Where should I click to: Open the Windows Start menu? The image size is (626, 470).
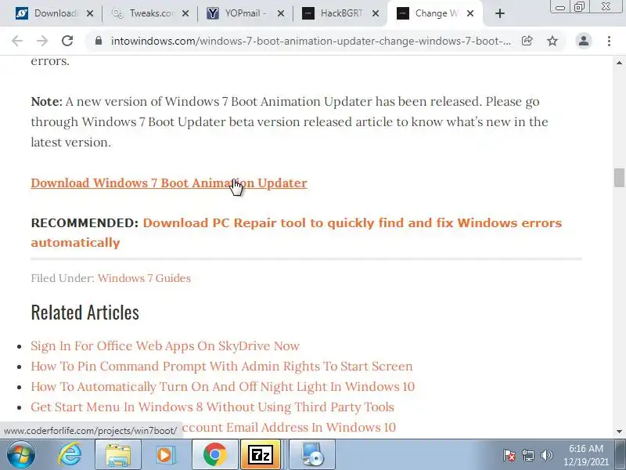point(21,455)
